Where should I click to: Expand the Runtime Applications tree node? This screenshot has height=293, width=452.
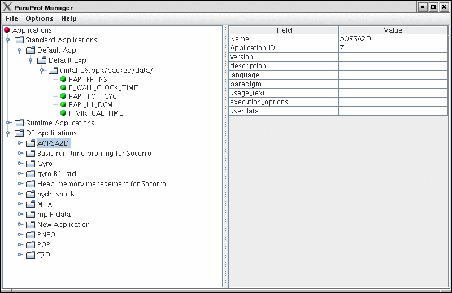pos(8,123)
